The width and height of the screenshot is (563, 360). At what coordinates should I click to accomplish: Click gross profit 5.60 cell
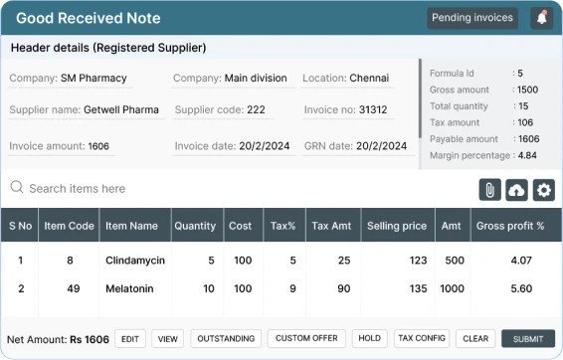point(521,288)
